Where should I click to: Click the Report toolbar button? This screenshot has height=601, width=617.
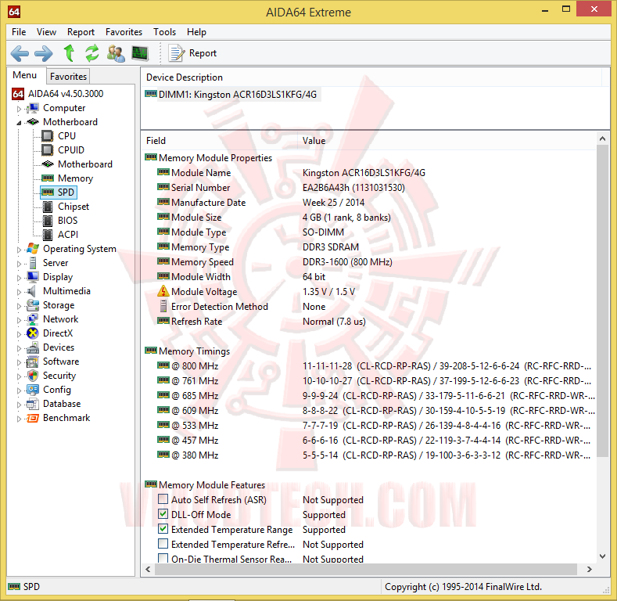tap(193, 53)
